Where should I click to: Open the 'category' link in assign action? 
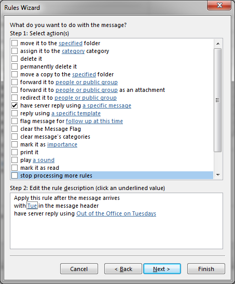[73, 51]
